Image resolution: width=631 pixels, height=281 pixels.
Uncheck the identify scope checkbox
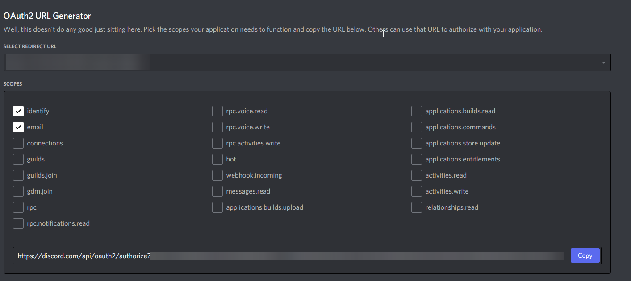point(18,111)
